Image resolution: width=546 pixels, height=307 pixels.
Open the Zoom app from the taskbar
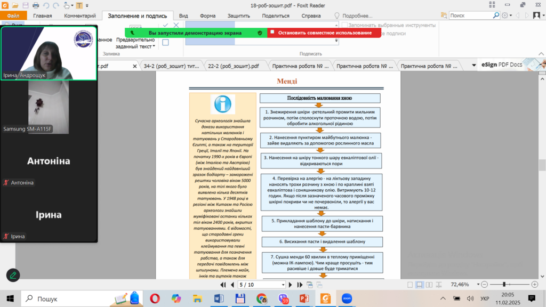pos(347,298)
